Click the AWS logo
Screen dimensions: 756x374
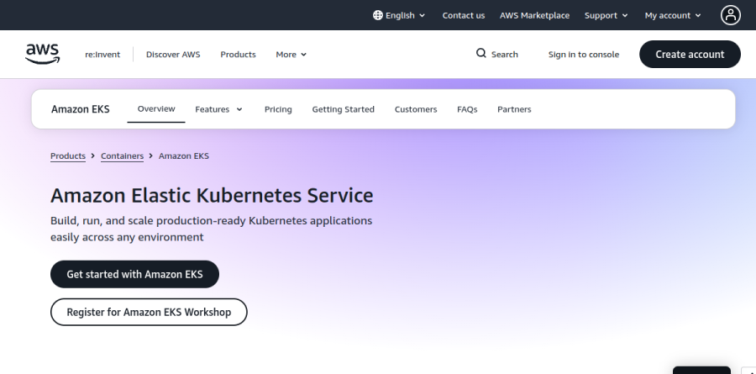click(x=43, y=54)
